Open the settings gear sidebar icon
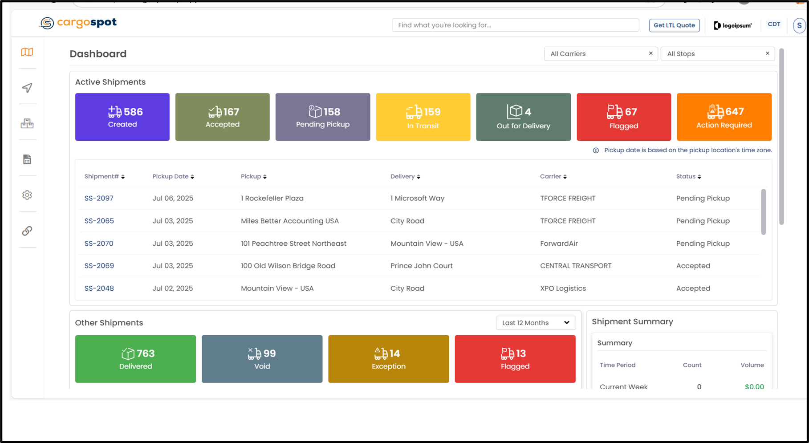Screen dimensions: 809x443 pyautogui.click(x=27, y=195)
